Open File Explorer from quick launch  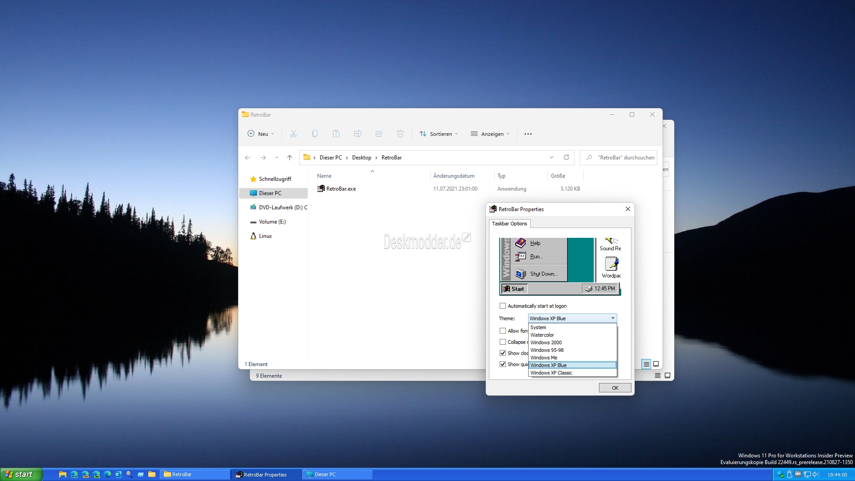click(63, 474)
